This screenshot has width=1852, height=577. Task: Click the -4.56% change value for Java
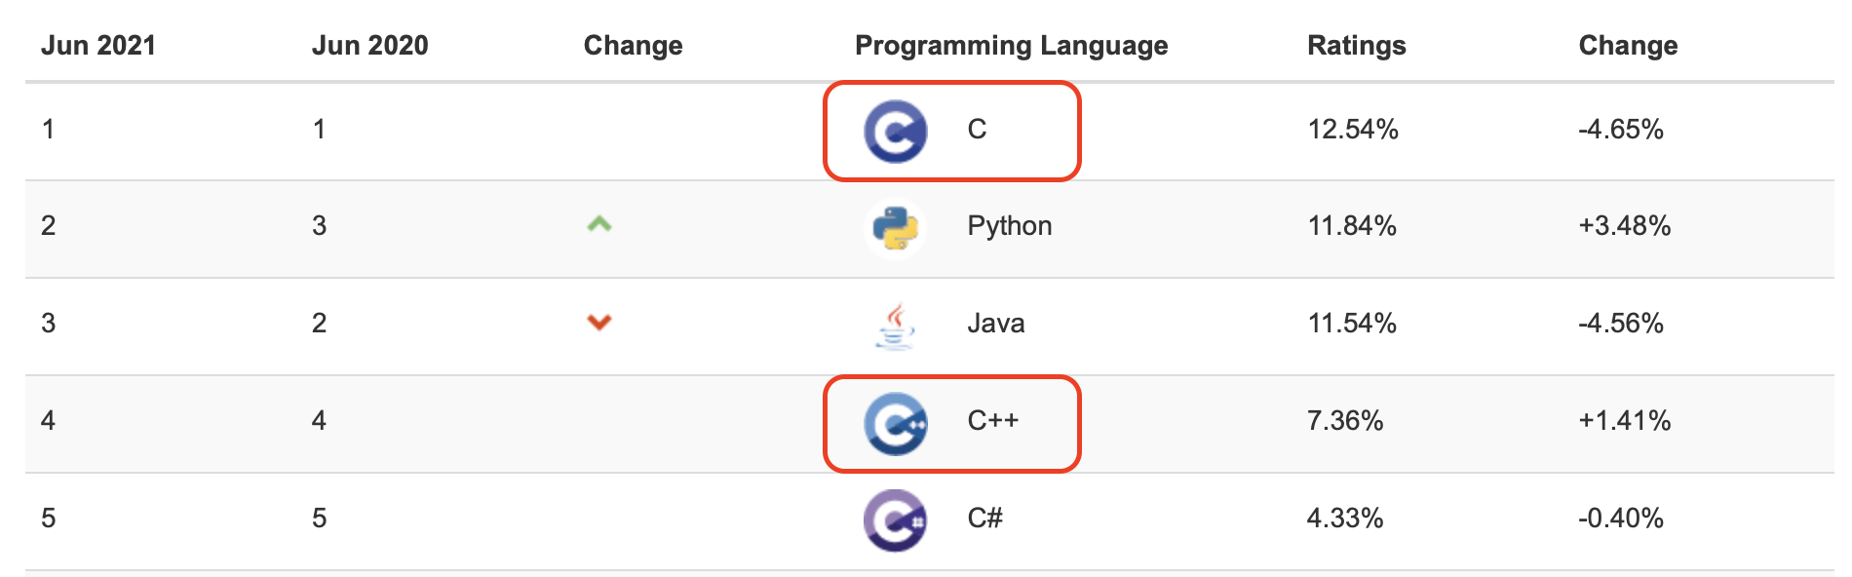pos(1620,324)
